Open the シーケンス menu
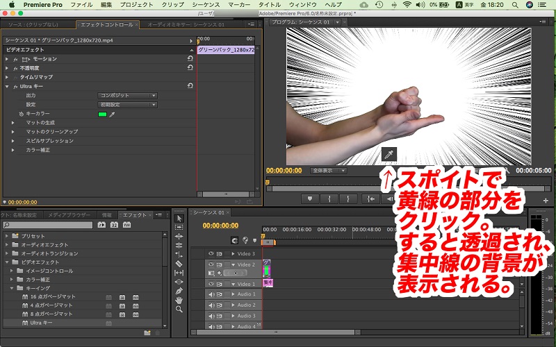The height and width of the screenshot is (347, 556). 206,5
